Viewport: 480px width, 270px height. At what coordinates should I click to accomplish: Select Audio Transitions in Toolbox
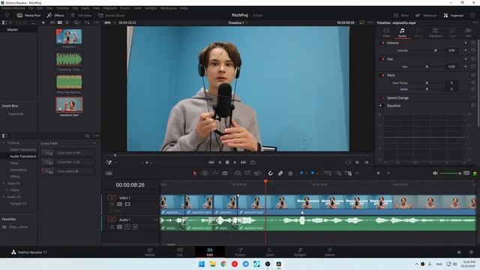coord(23,157)
